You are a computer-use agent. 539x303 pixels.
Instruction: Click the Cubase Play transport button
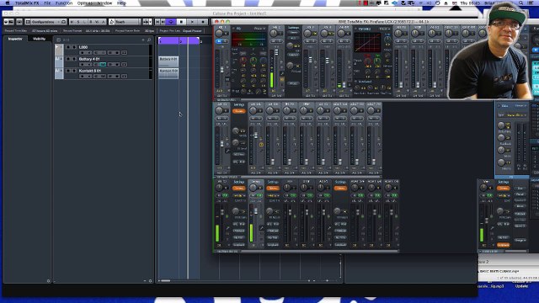click(x=192, y=22)
